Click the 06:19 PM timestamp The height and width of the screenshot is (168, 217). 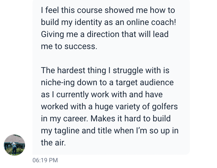point(45,160)
